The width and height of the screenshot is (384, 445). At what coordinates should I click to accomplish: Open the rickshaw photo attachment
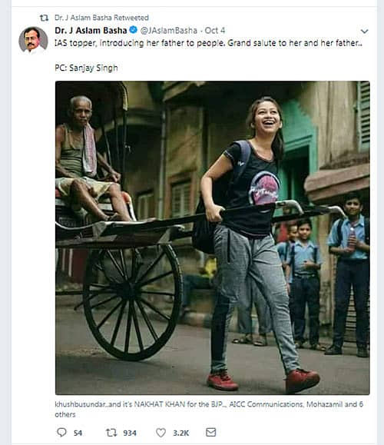coord(213,237)
